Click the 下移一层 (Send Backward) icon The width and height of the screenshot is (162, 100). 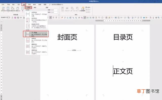[x=77, y=9]
